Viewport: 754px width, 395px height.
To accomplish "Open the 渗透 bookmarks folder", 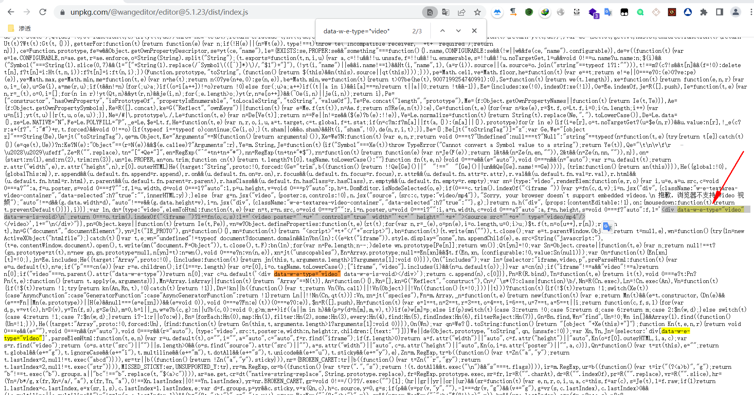I will point(19,28).
